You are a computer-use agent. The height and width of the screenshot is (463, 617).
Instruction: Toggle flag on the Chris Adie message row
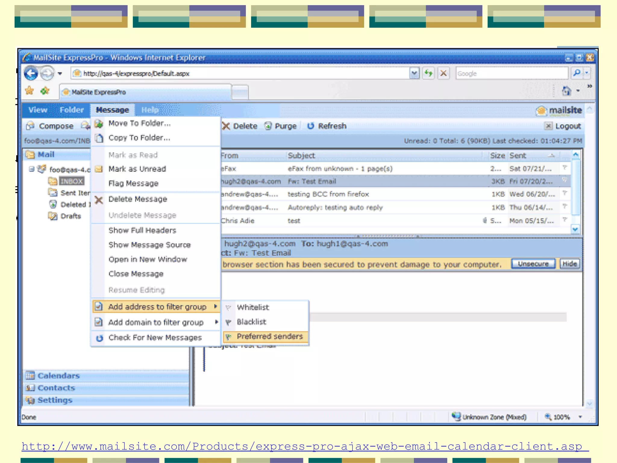[565, 220]
